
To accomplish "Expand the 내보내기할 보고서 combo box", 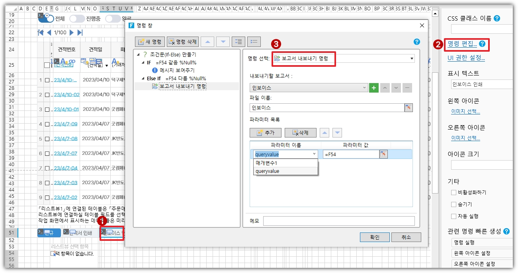I will coord(365,88).
